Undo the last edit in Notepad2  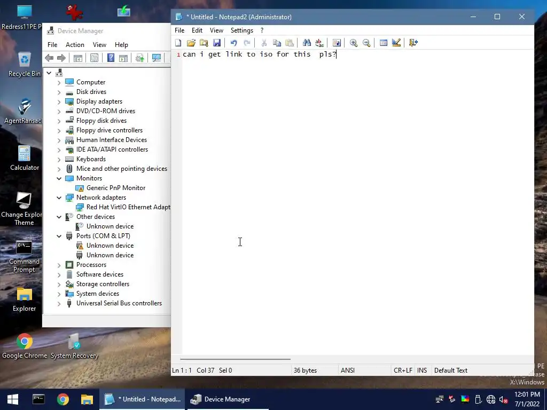coord(234,43)
